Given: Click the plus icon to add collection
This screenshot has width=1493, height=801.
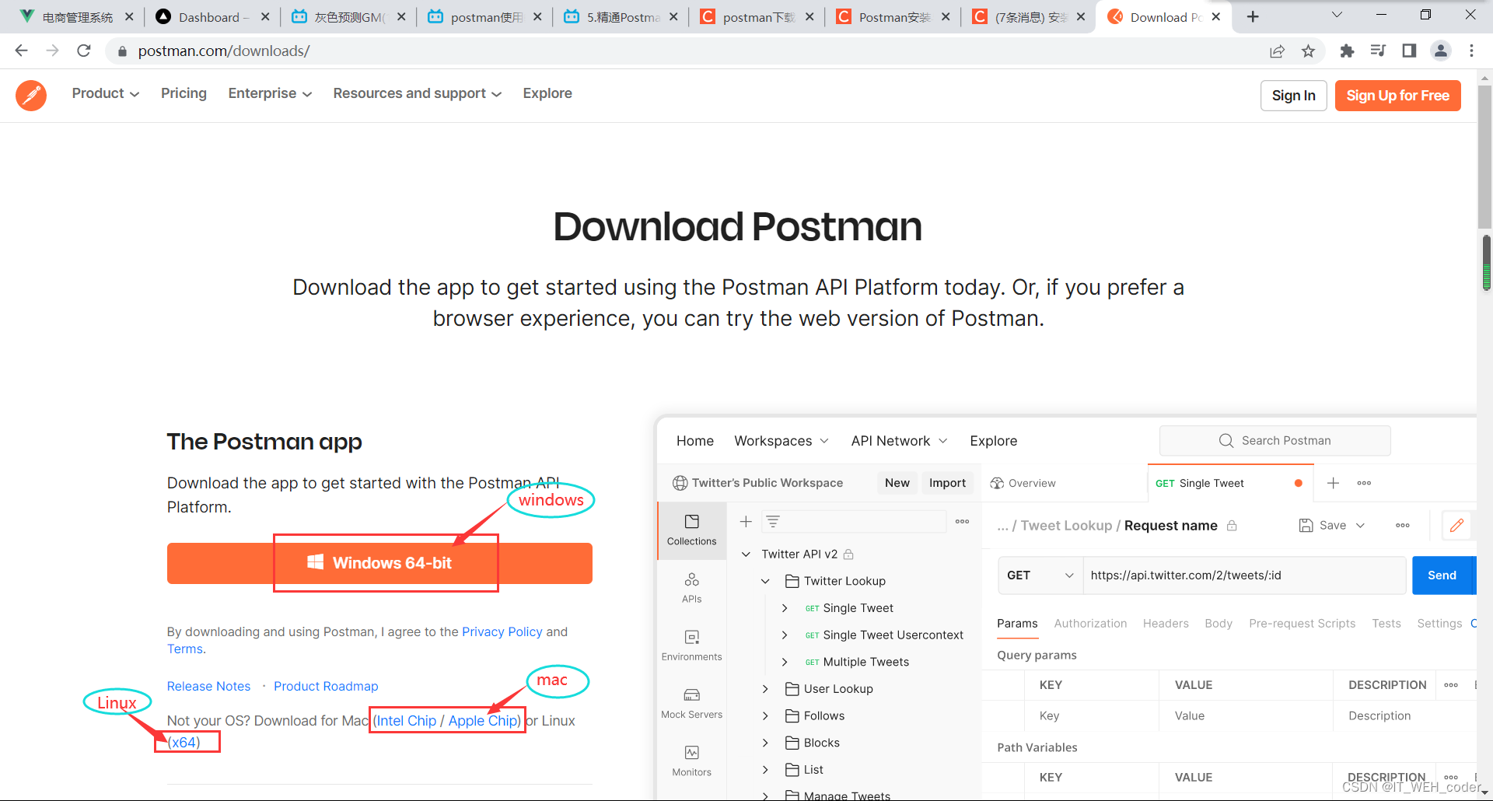Looking at the screenshot, I should [x=746, y=521].
